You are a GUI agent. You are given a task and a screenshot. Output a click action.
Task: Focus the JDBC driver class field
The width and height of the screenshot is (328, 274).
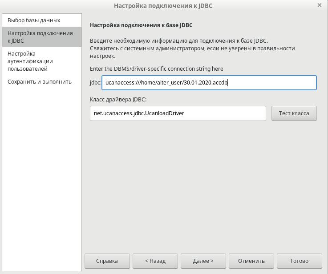[178, 113]
